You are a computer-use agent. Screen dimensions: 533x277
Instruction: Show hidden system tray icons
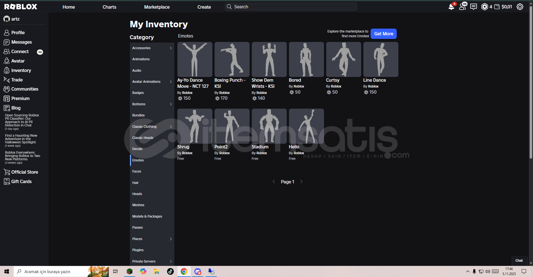pyautogui.click(x=468, y=271)
